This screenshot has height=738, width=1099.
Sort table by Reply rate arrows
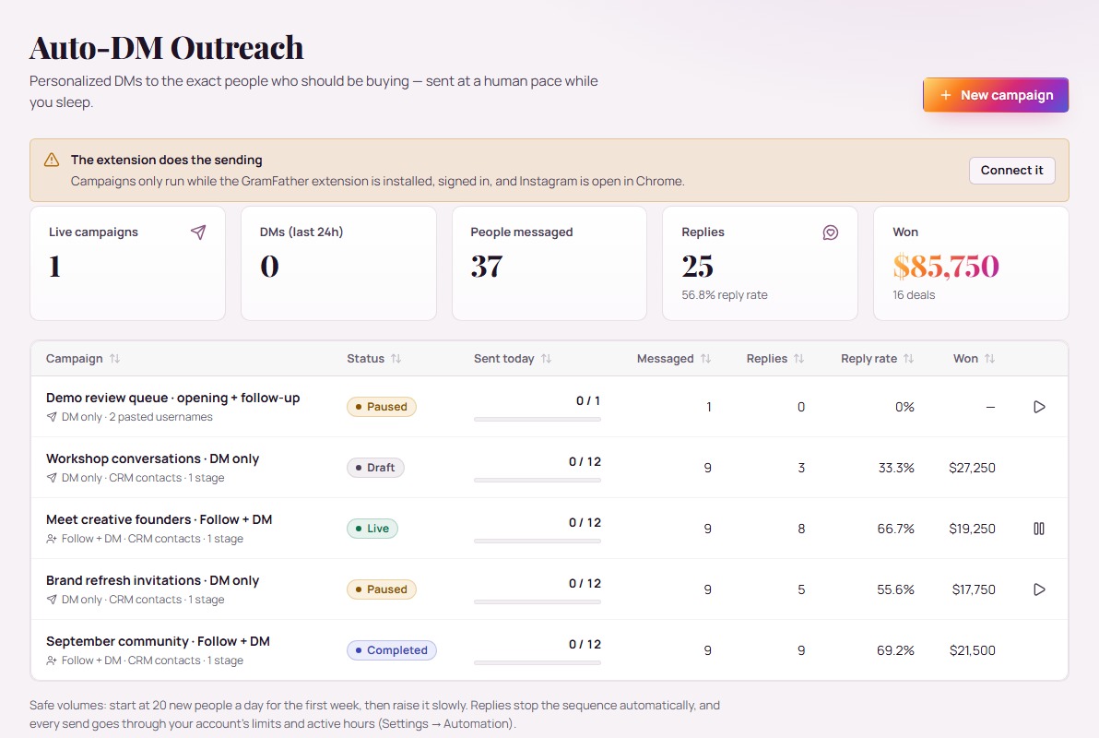908,359
